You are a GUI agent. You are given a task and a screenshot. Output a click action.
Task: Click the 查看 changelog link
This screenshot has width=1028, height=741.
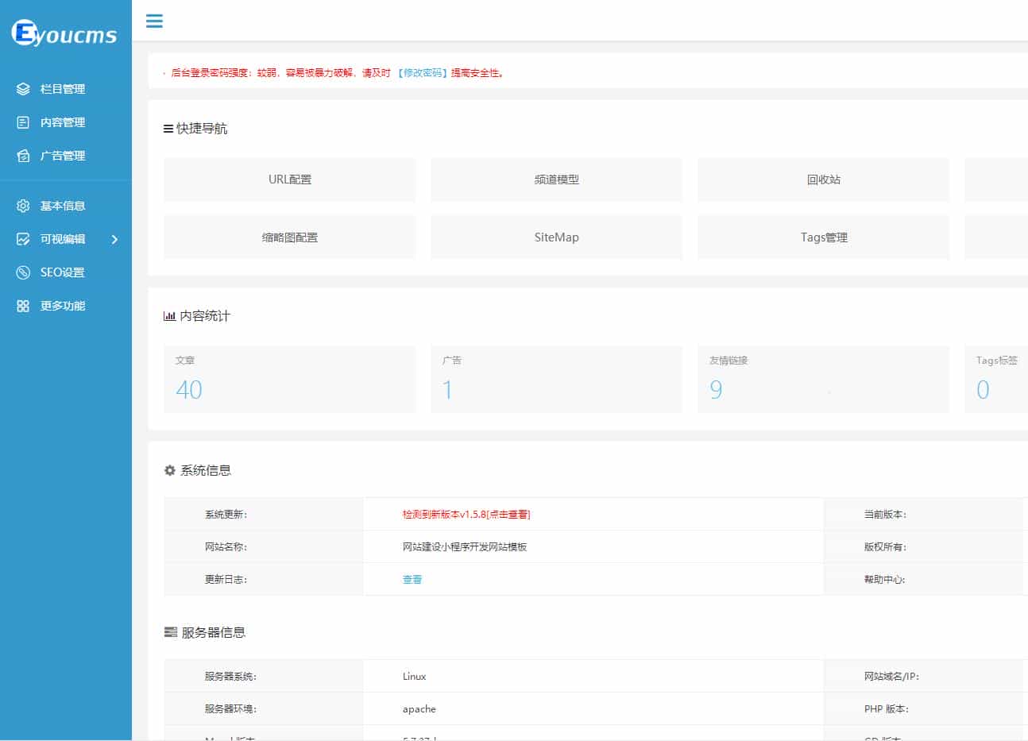pos(412,580)
